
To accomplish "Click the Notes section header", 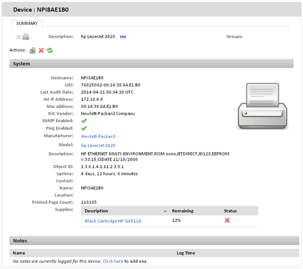I will pos(154,241).
